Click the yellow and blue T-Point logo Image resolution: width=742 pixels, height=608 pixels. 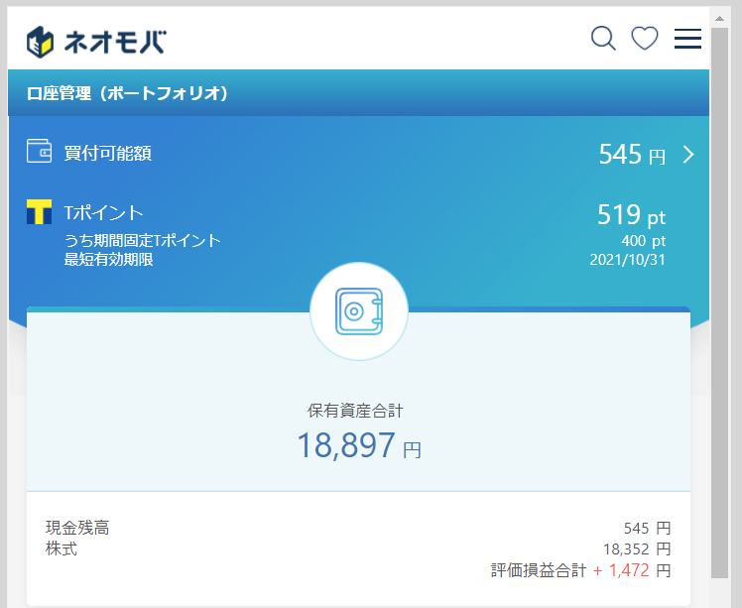coord(40,211)
